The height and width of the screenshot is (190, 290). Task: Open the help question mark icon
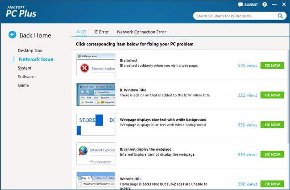(x=265, y=4)
